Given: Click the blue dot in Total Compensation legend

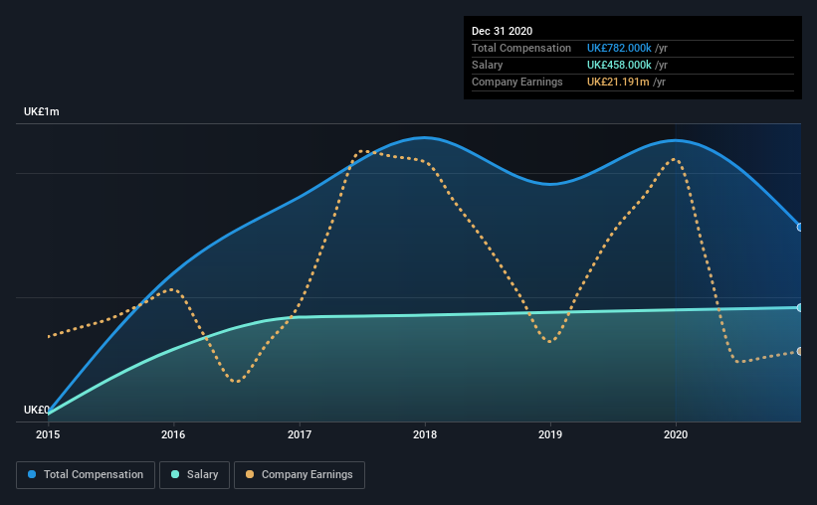Looking at the screenshot, I should [32, 474].
